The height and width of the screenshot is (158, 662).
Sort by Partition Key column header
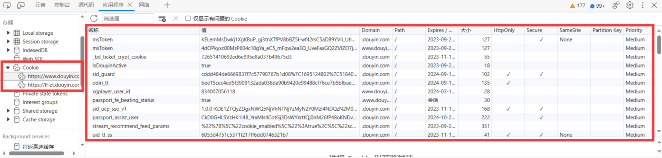[607, 30]
